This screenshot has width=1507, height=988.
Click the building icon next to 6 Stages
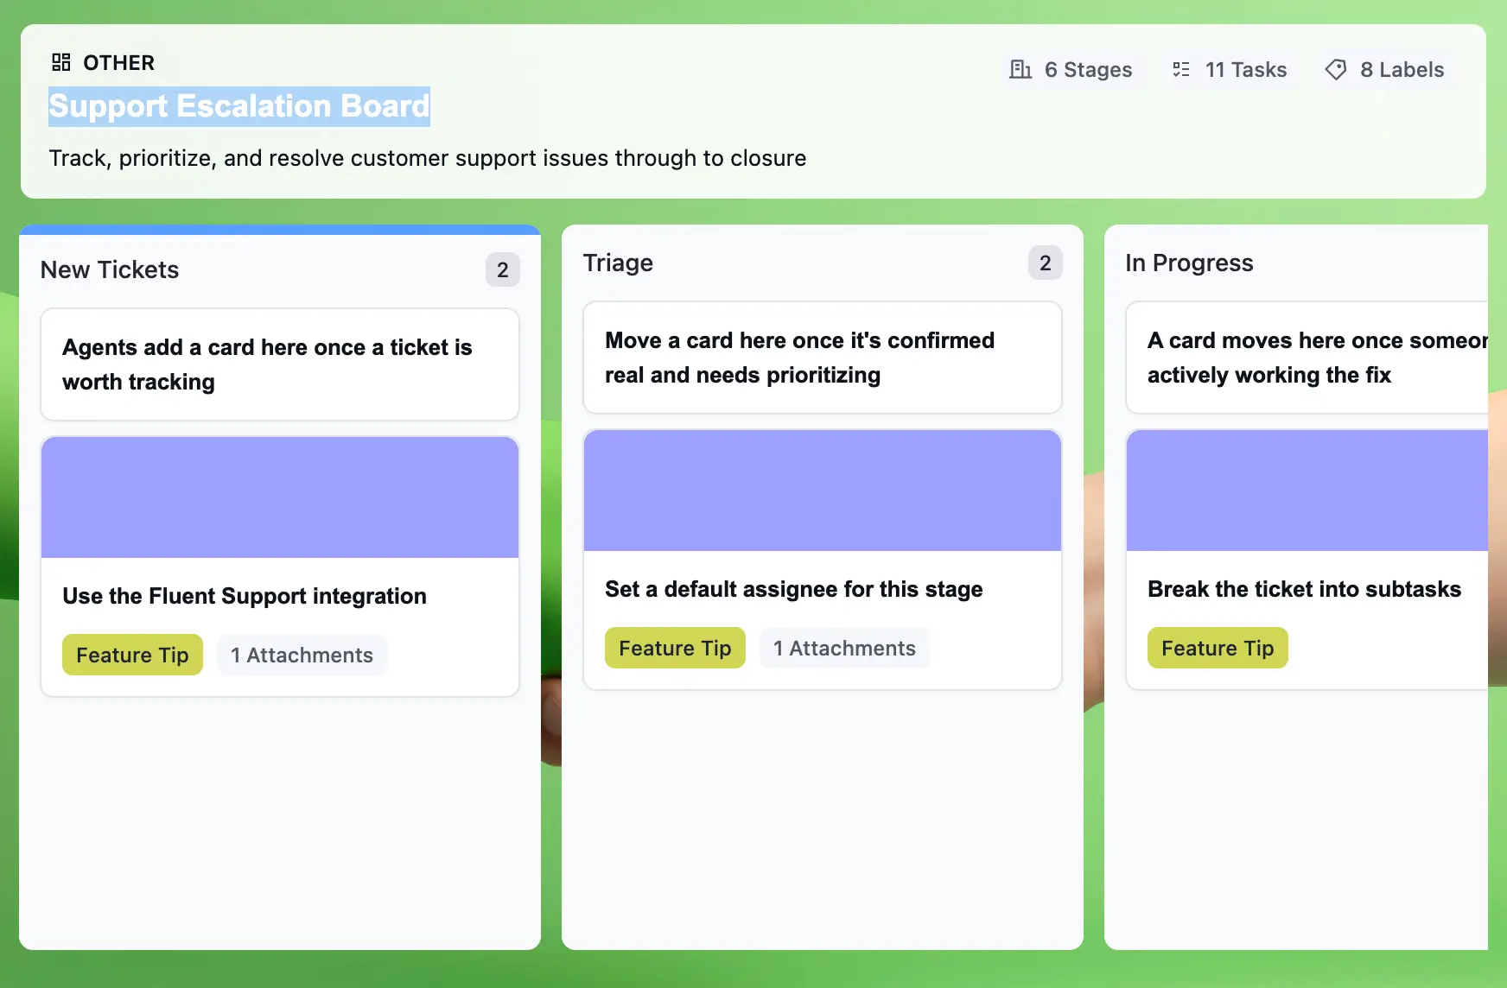[x=1021, y=69]
